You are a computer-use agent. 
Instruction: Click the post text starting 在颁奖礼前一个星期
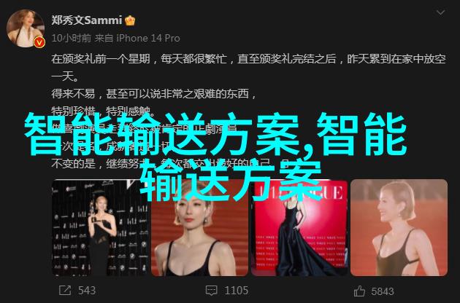[x=248, y=68]
